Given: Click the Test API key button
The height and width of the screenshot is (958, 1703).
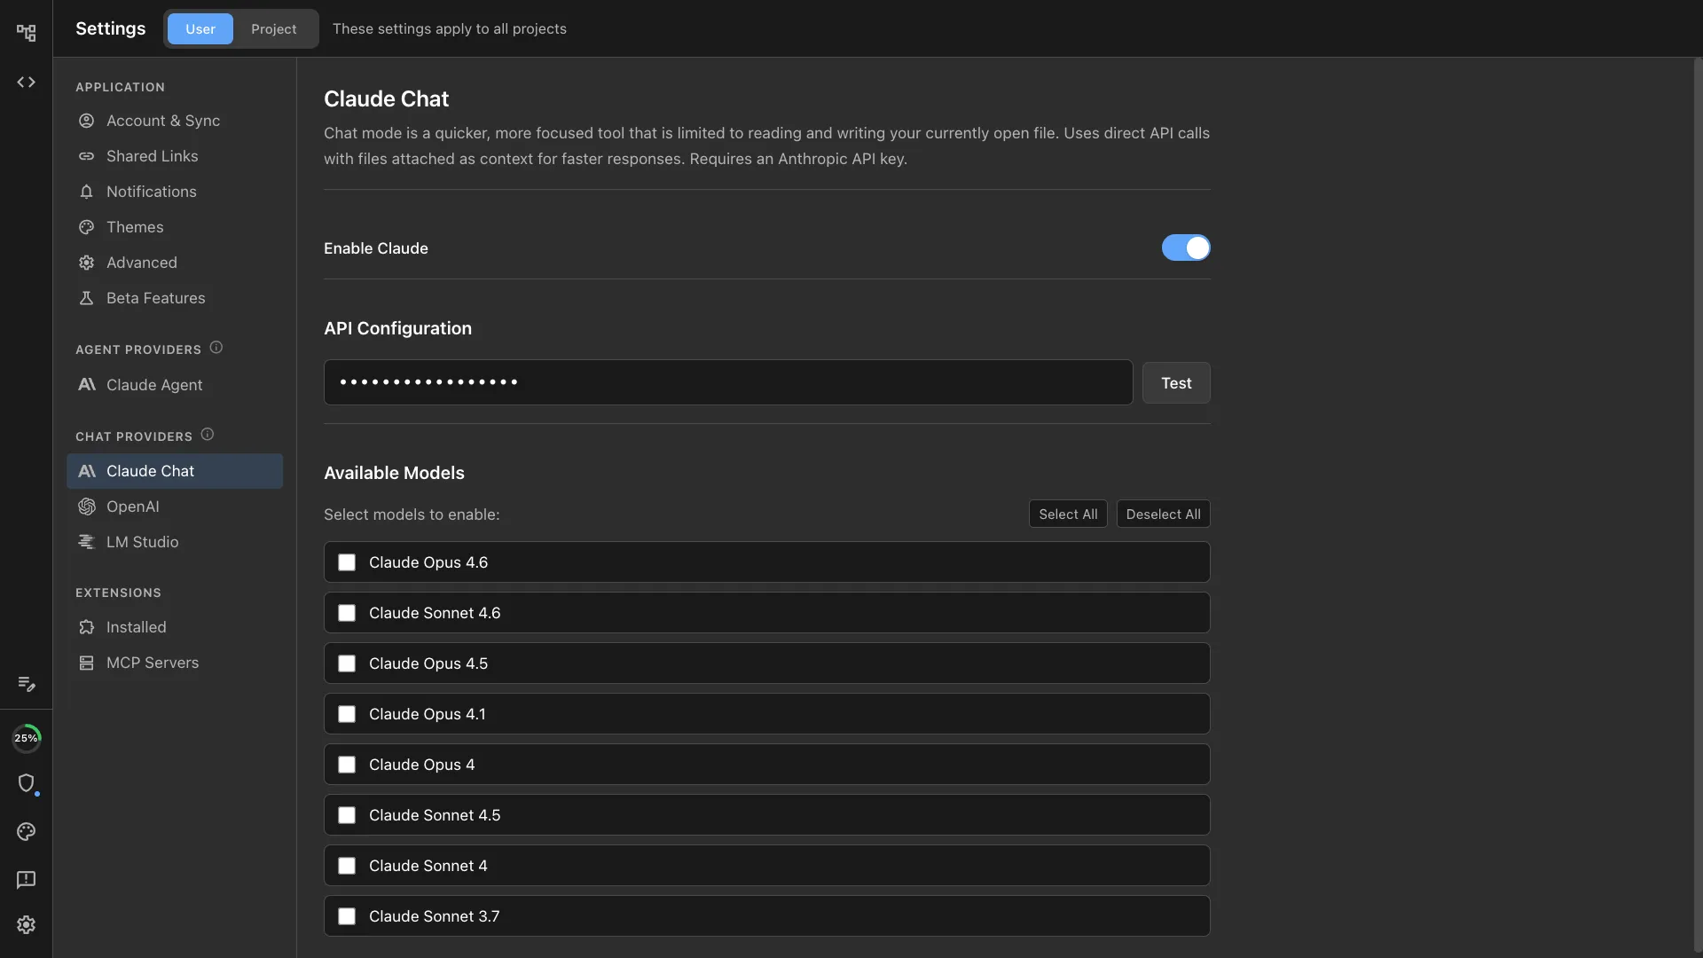Looking at the screenshot, I should (1175, 383).
